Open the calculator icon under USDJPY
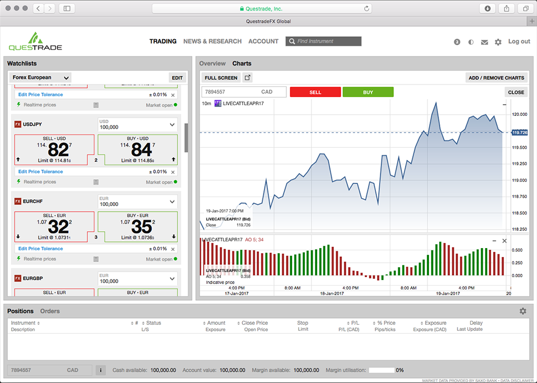The image size is (537, 383). 96,182
